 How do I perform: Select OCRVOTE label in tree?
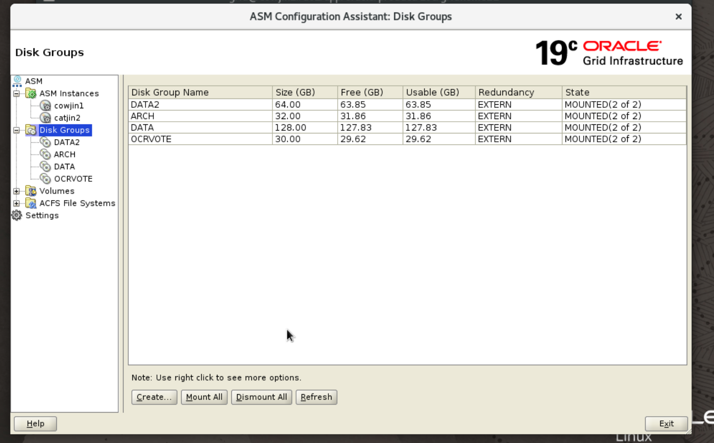pyautogui.click(x=73, y=179)
